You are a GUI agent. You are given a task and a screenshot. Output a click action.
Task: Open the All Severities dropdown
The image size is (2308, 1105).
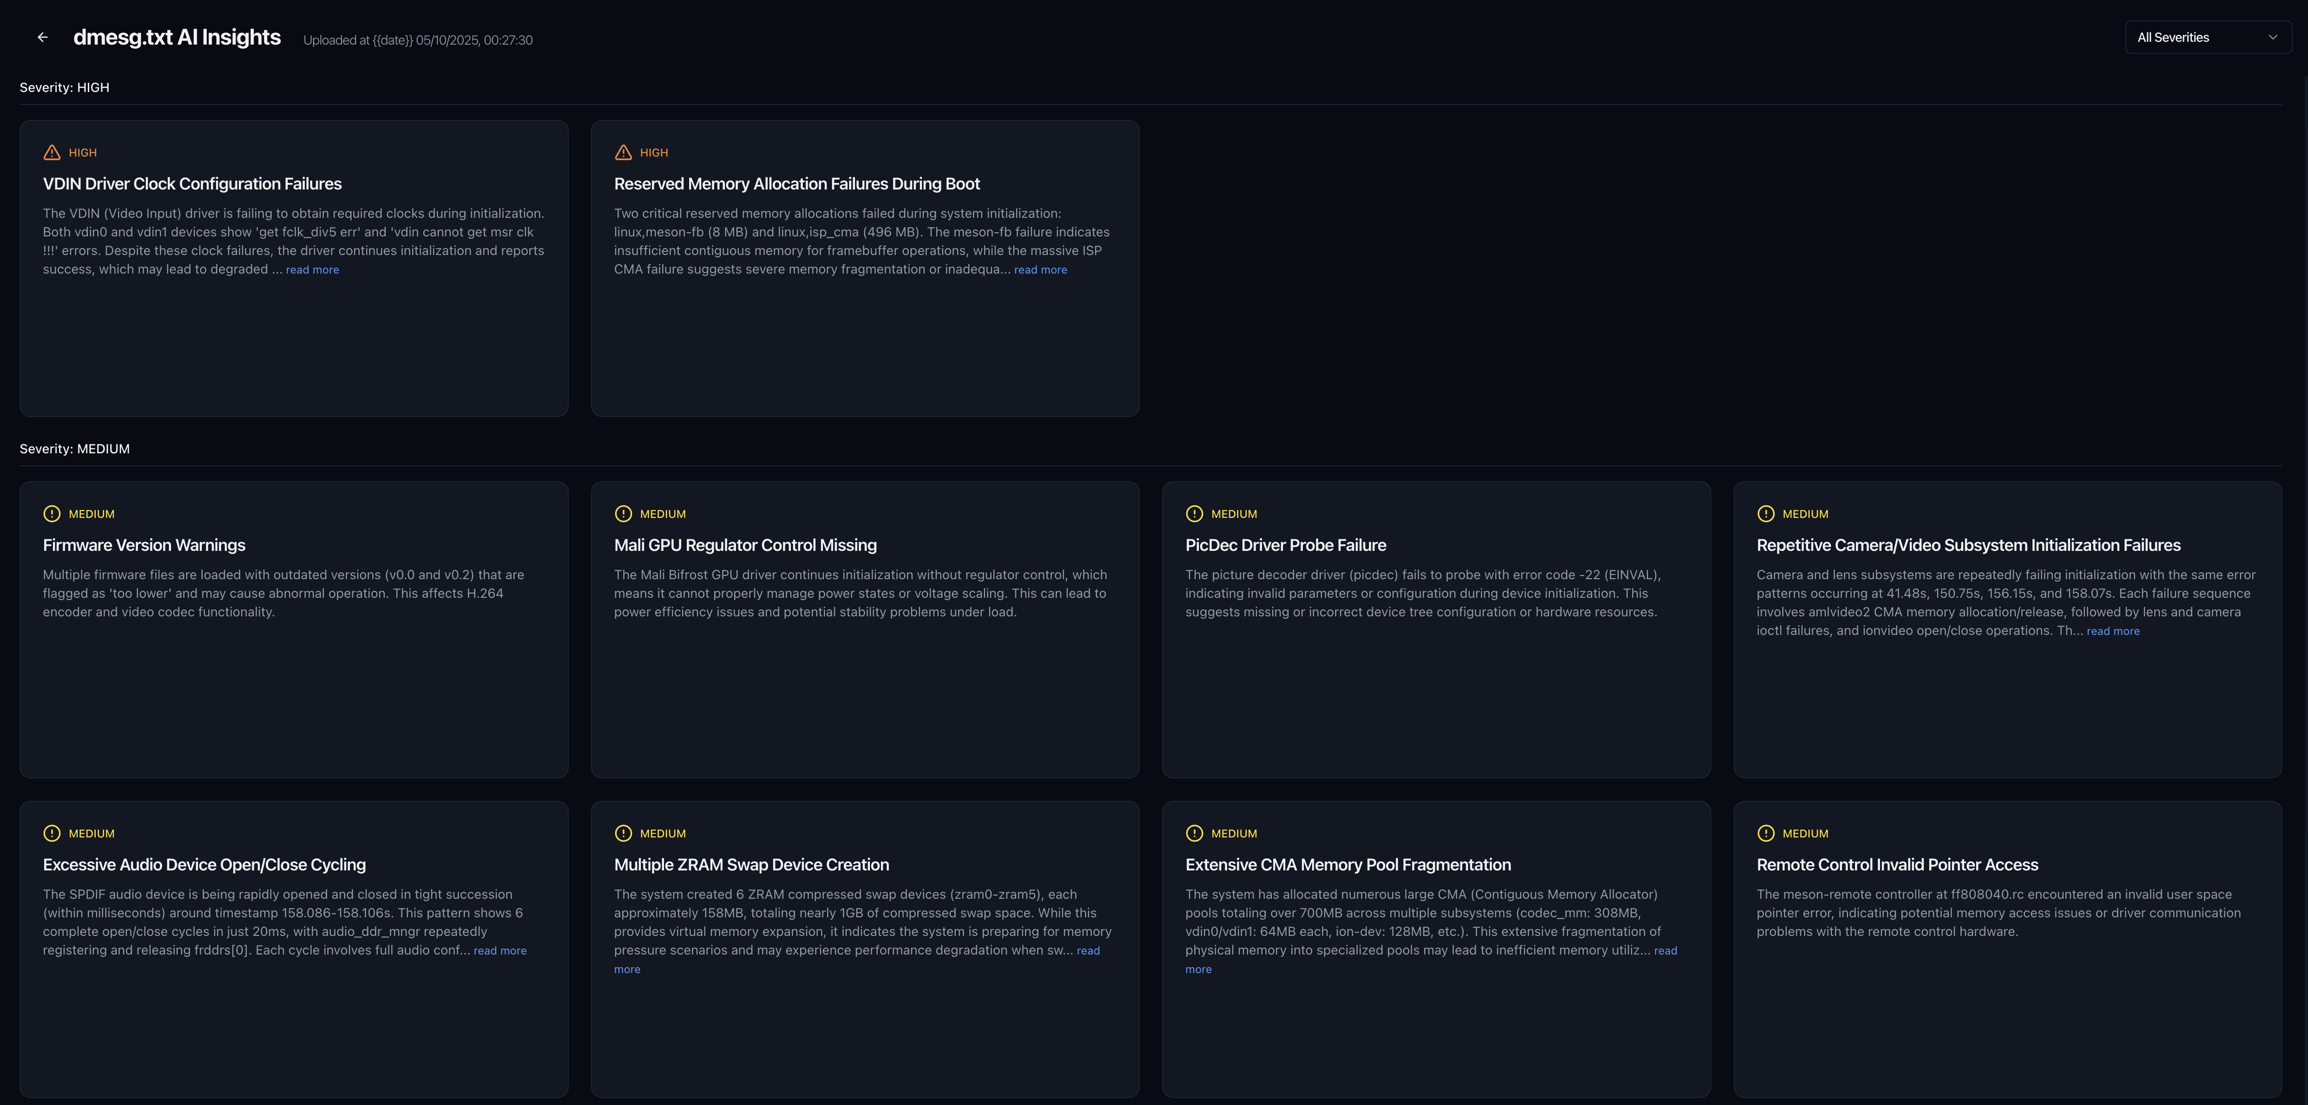2207,37
